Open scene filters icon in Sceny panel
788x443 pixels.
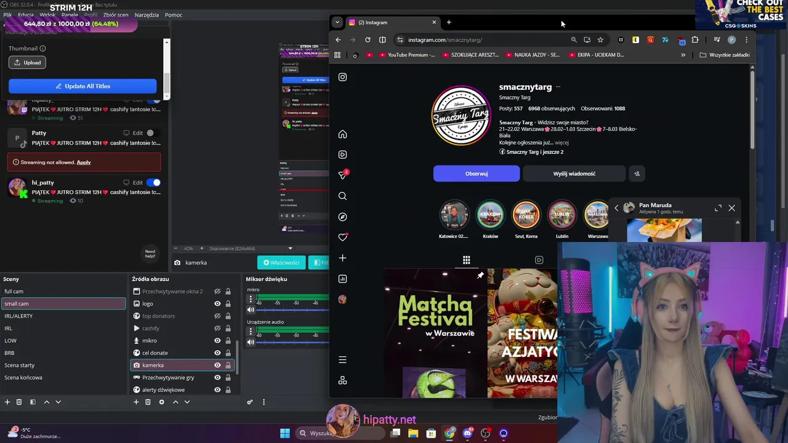(x=33, y=402)
